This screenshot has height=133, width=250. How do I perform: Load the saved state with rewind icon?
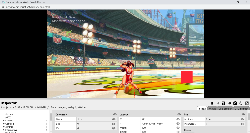pyautogui.click(x=229, y=103)
